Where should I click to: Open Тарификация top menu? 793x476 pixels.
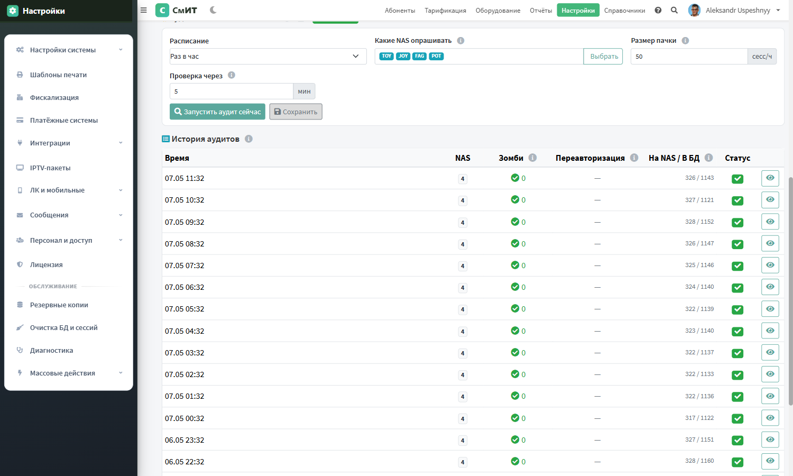(x=445, y=10)
